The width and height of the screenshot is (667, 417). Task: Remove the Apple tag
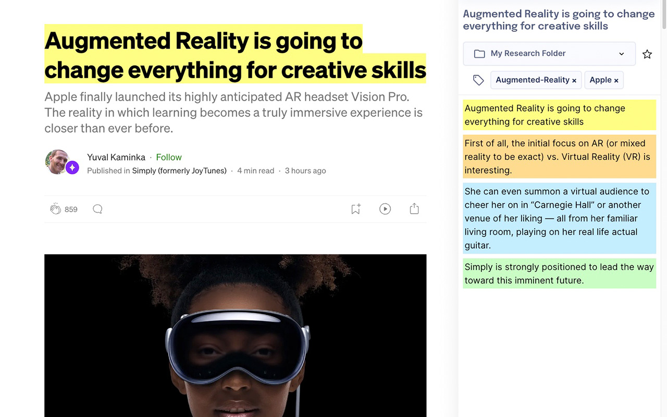point(616,80)
